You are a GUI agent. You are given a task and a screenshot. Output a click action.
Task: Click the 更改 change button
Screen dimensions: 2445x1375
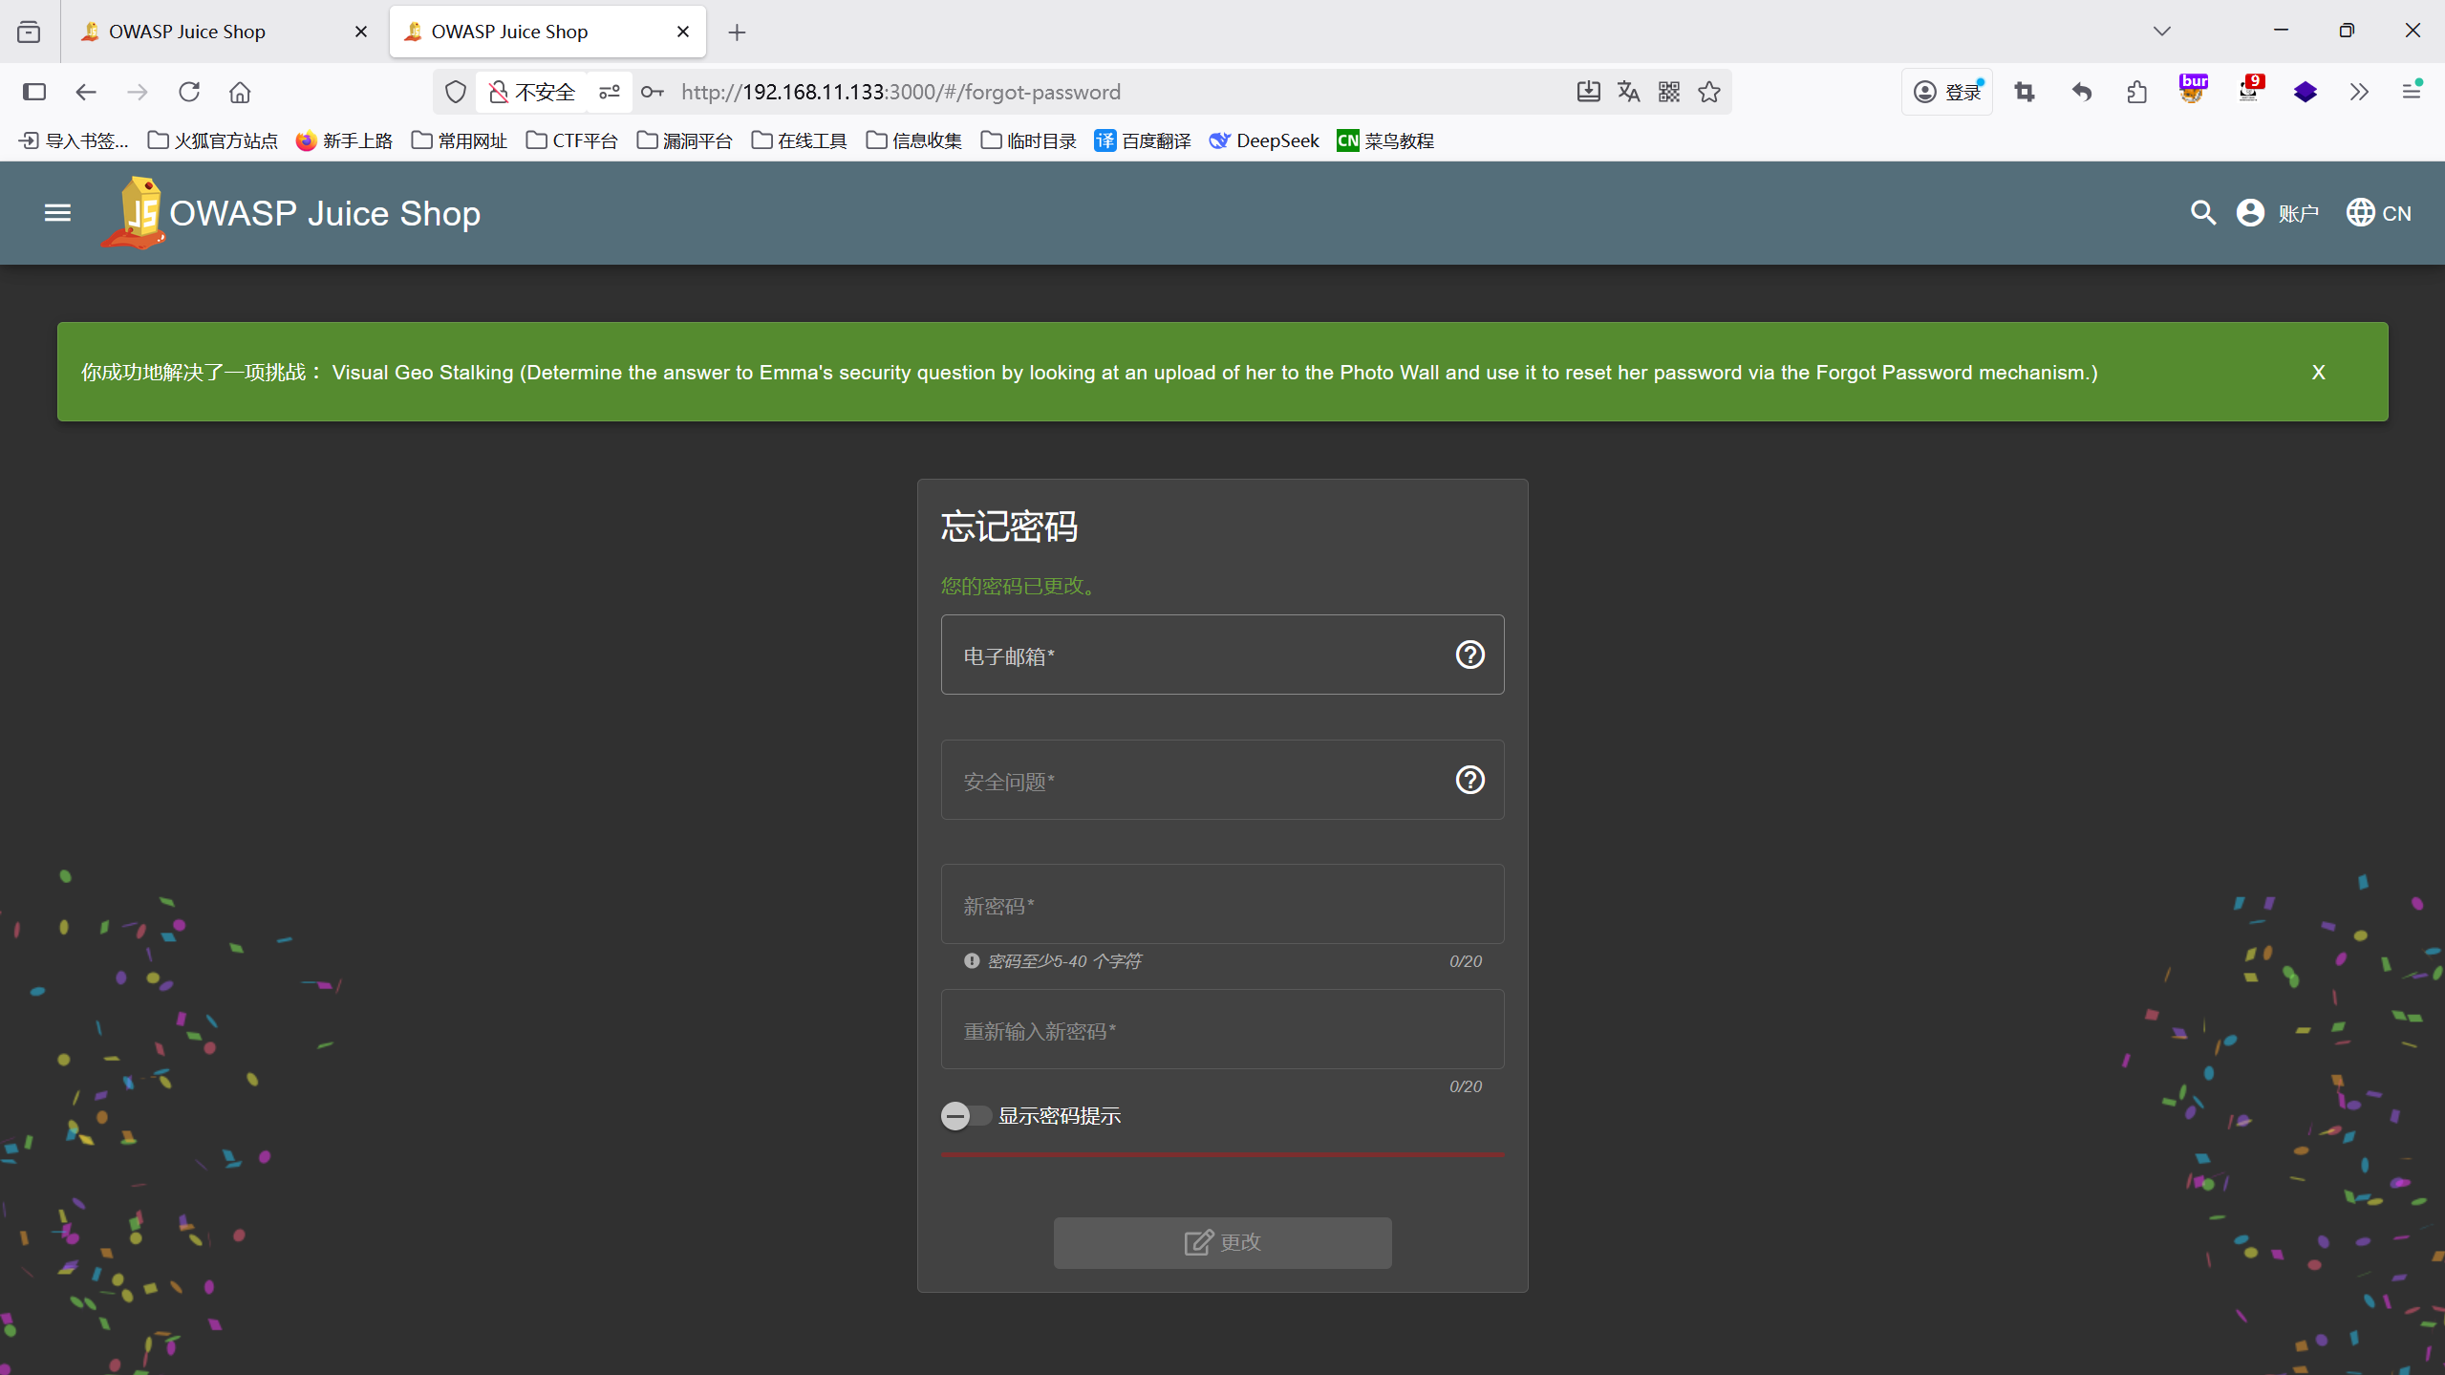1222,1242
